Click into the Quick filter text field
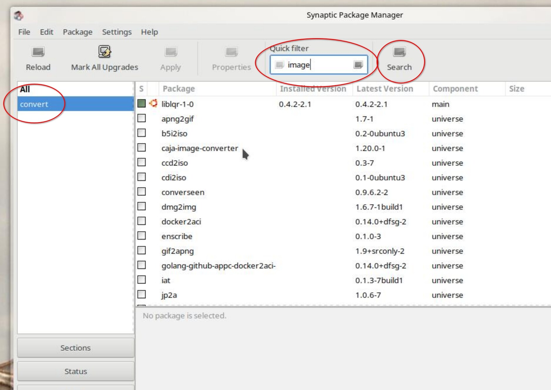The height and width of the screenshot is (390, 551). (319, 65)
